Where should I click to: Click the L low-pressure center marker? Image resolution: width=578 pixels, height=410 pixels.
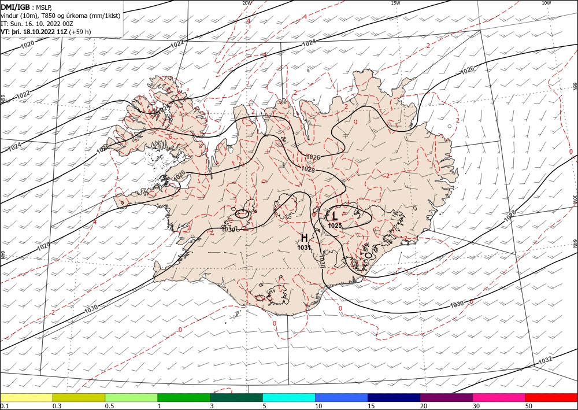335,216
